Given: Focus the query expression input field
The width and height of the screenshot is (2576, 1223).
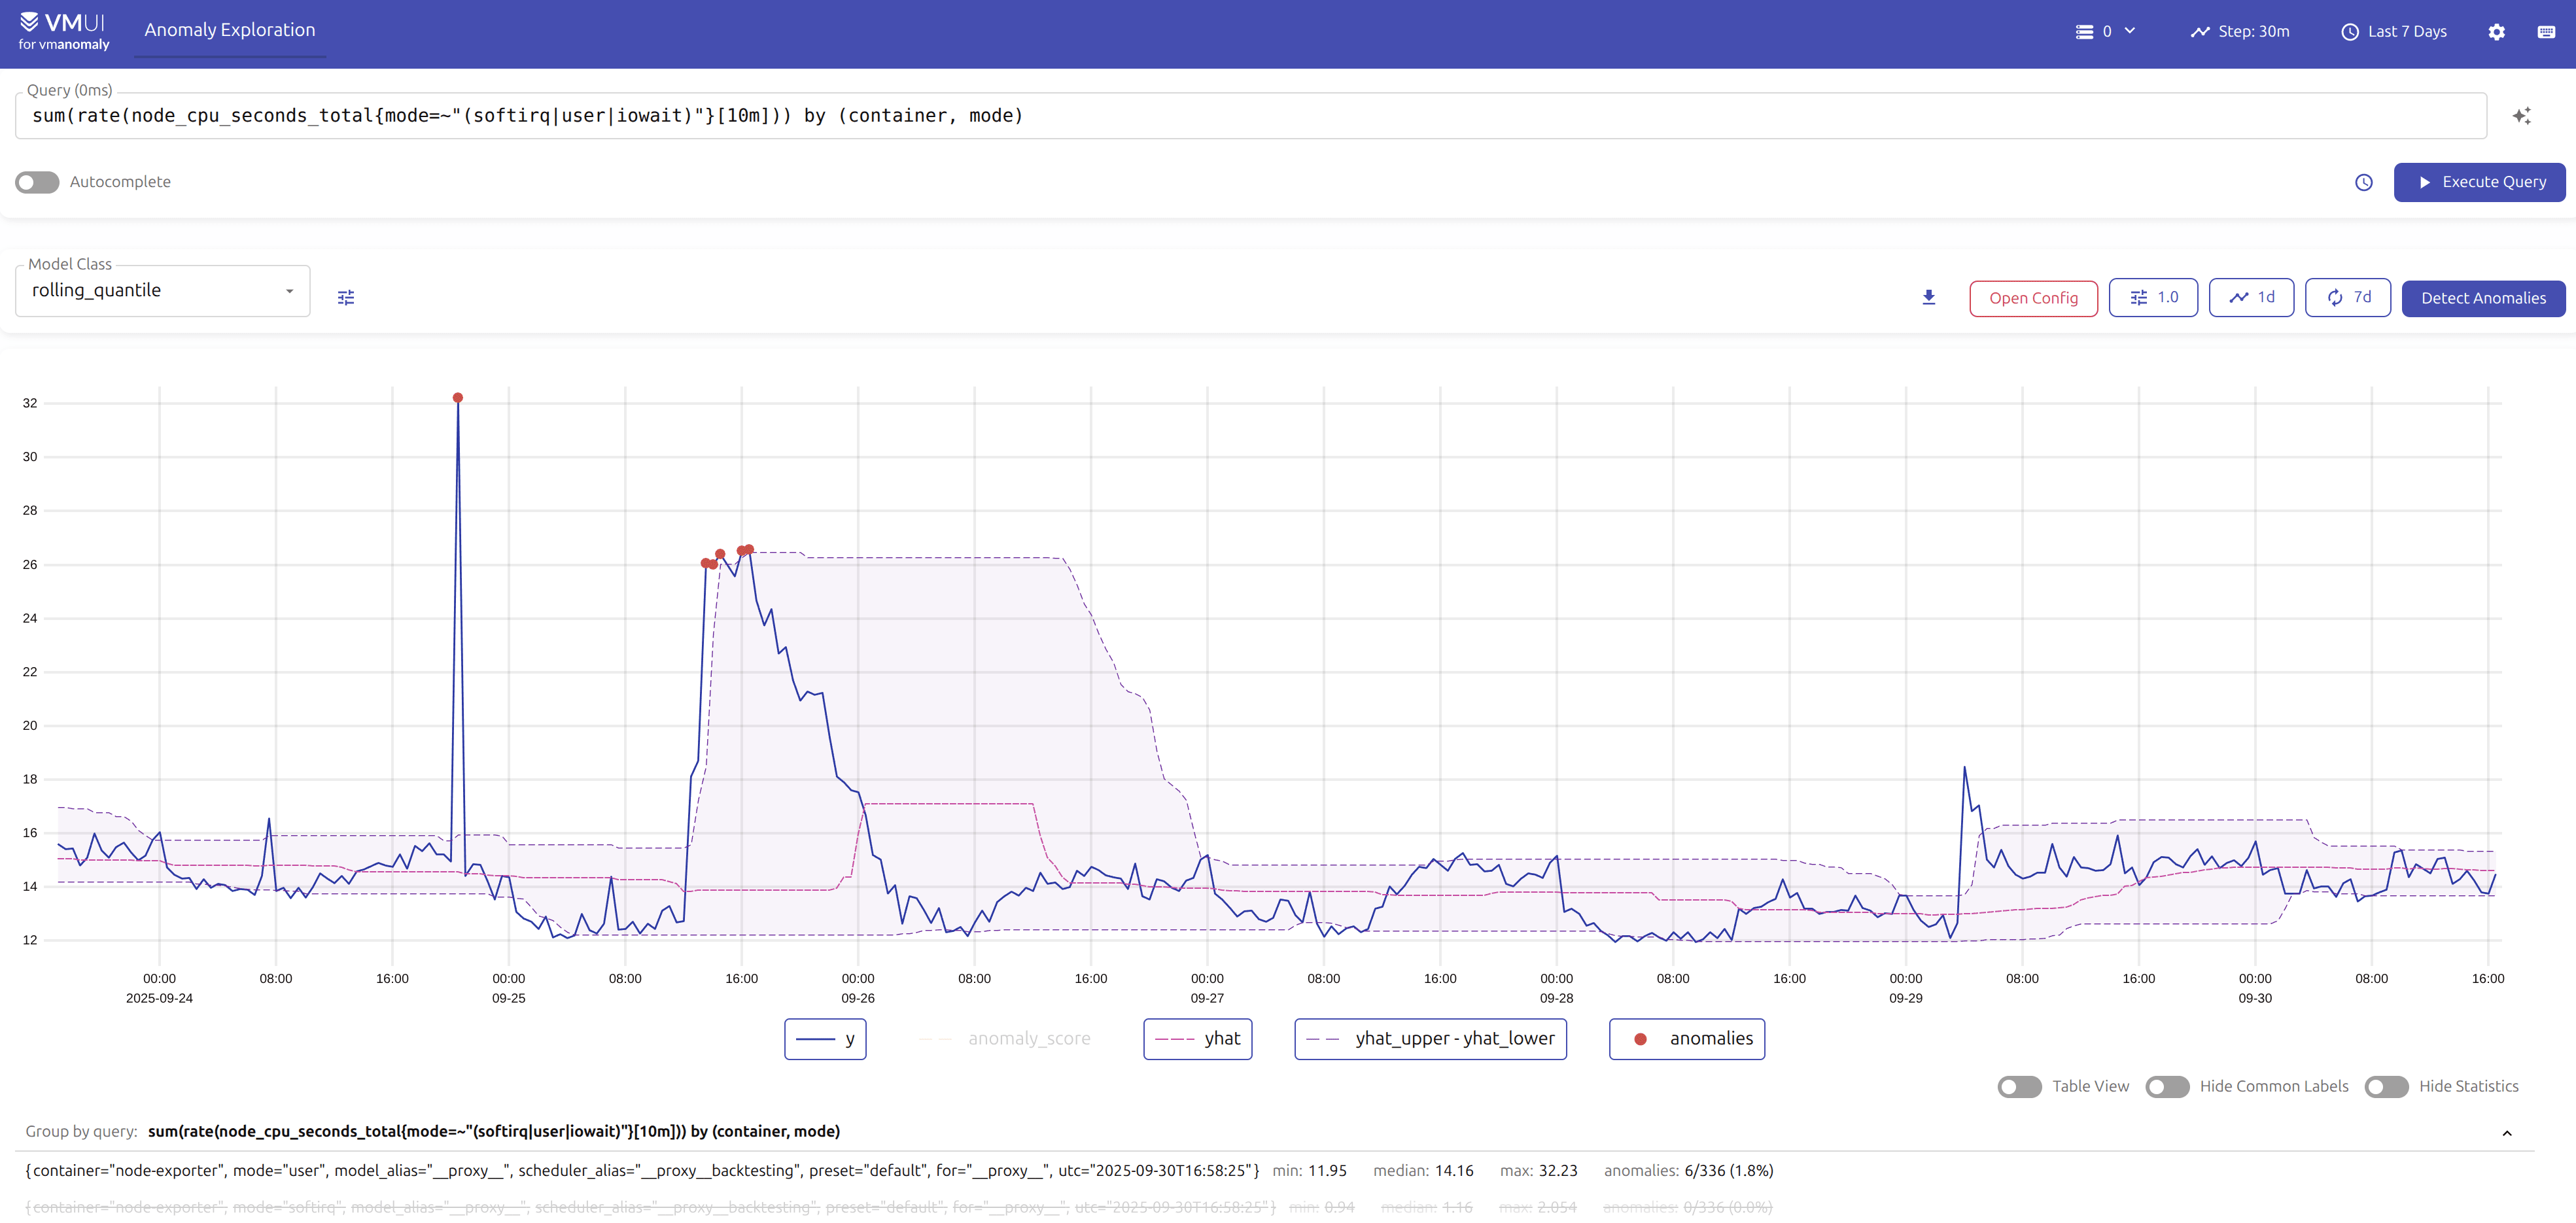Looking at the screenshot, I should [x=1250, y=116].
